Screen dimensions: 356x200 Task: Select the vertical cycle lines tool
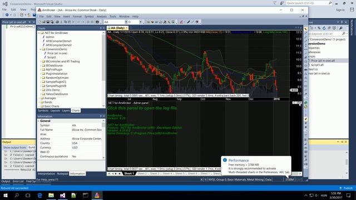click(x=305, y=86)
